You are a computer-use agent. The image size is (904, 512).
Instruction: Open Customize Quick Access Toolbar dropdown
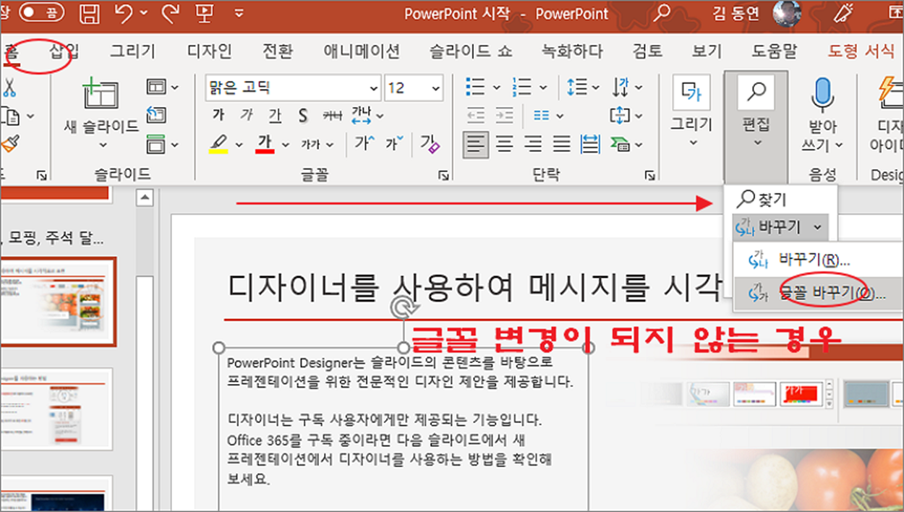(x=238, y=14)
